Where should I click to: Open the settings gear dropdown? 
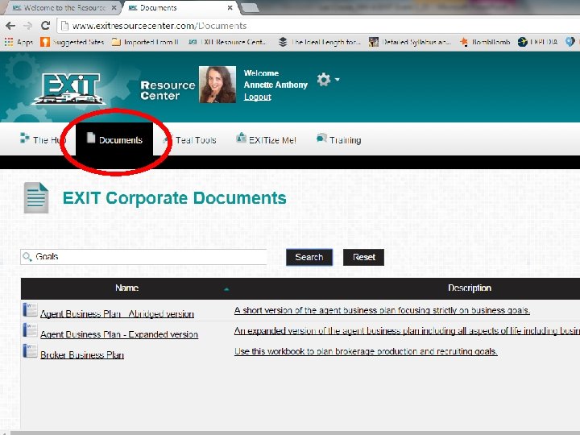(328, 80)
